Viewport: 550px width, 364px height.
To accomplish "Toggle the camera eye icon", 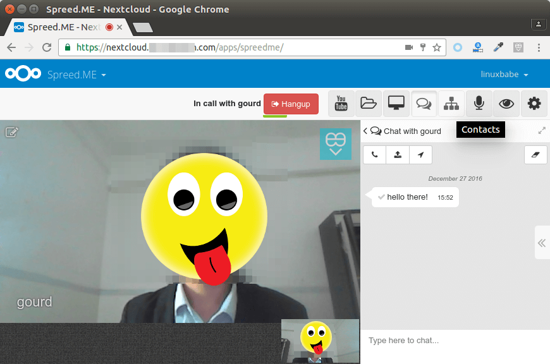I will tap(506, 104).
